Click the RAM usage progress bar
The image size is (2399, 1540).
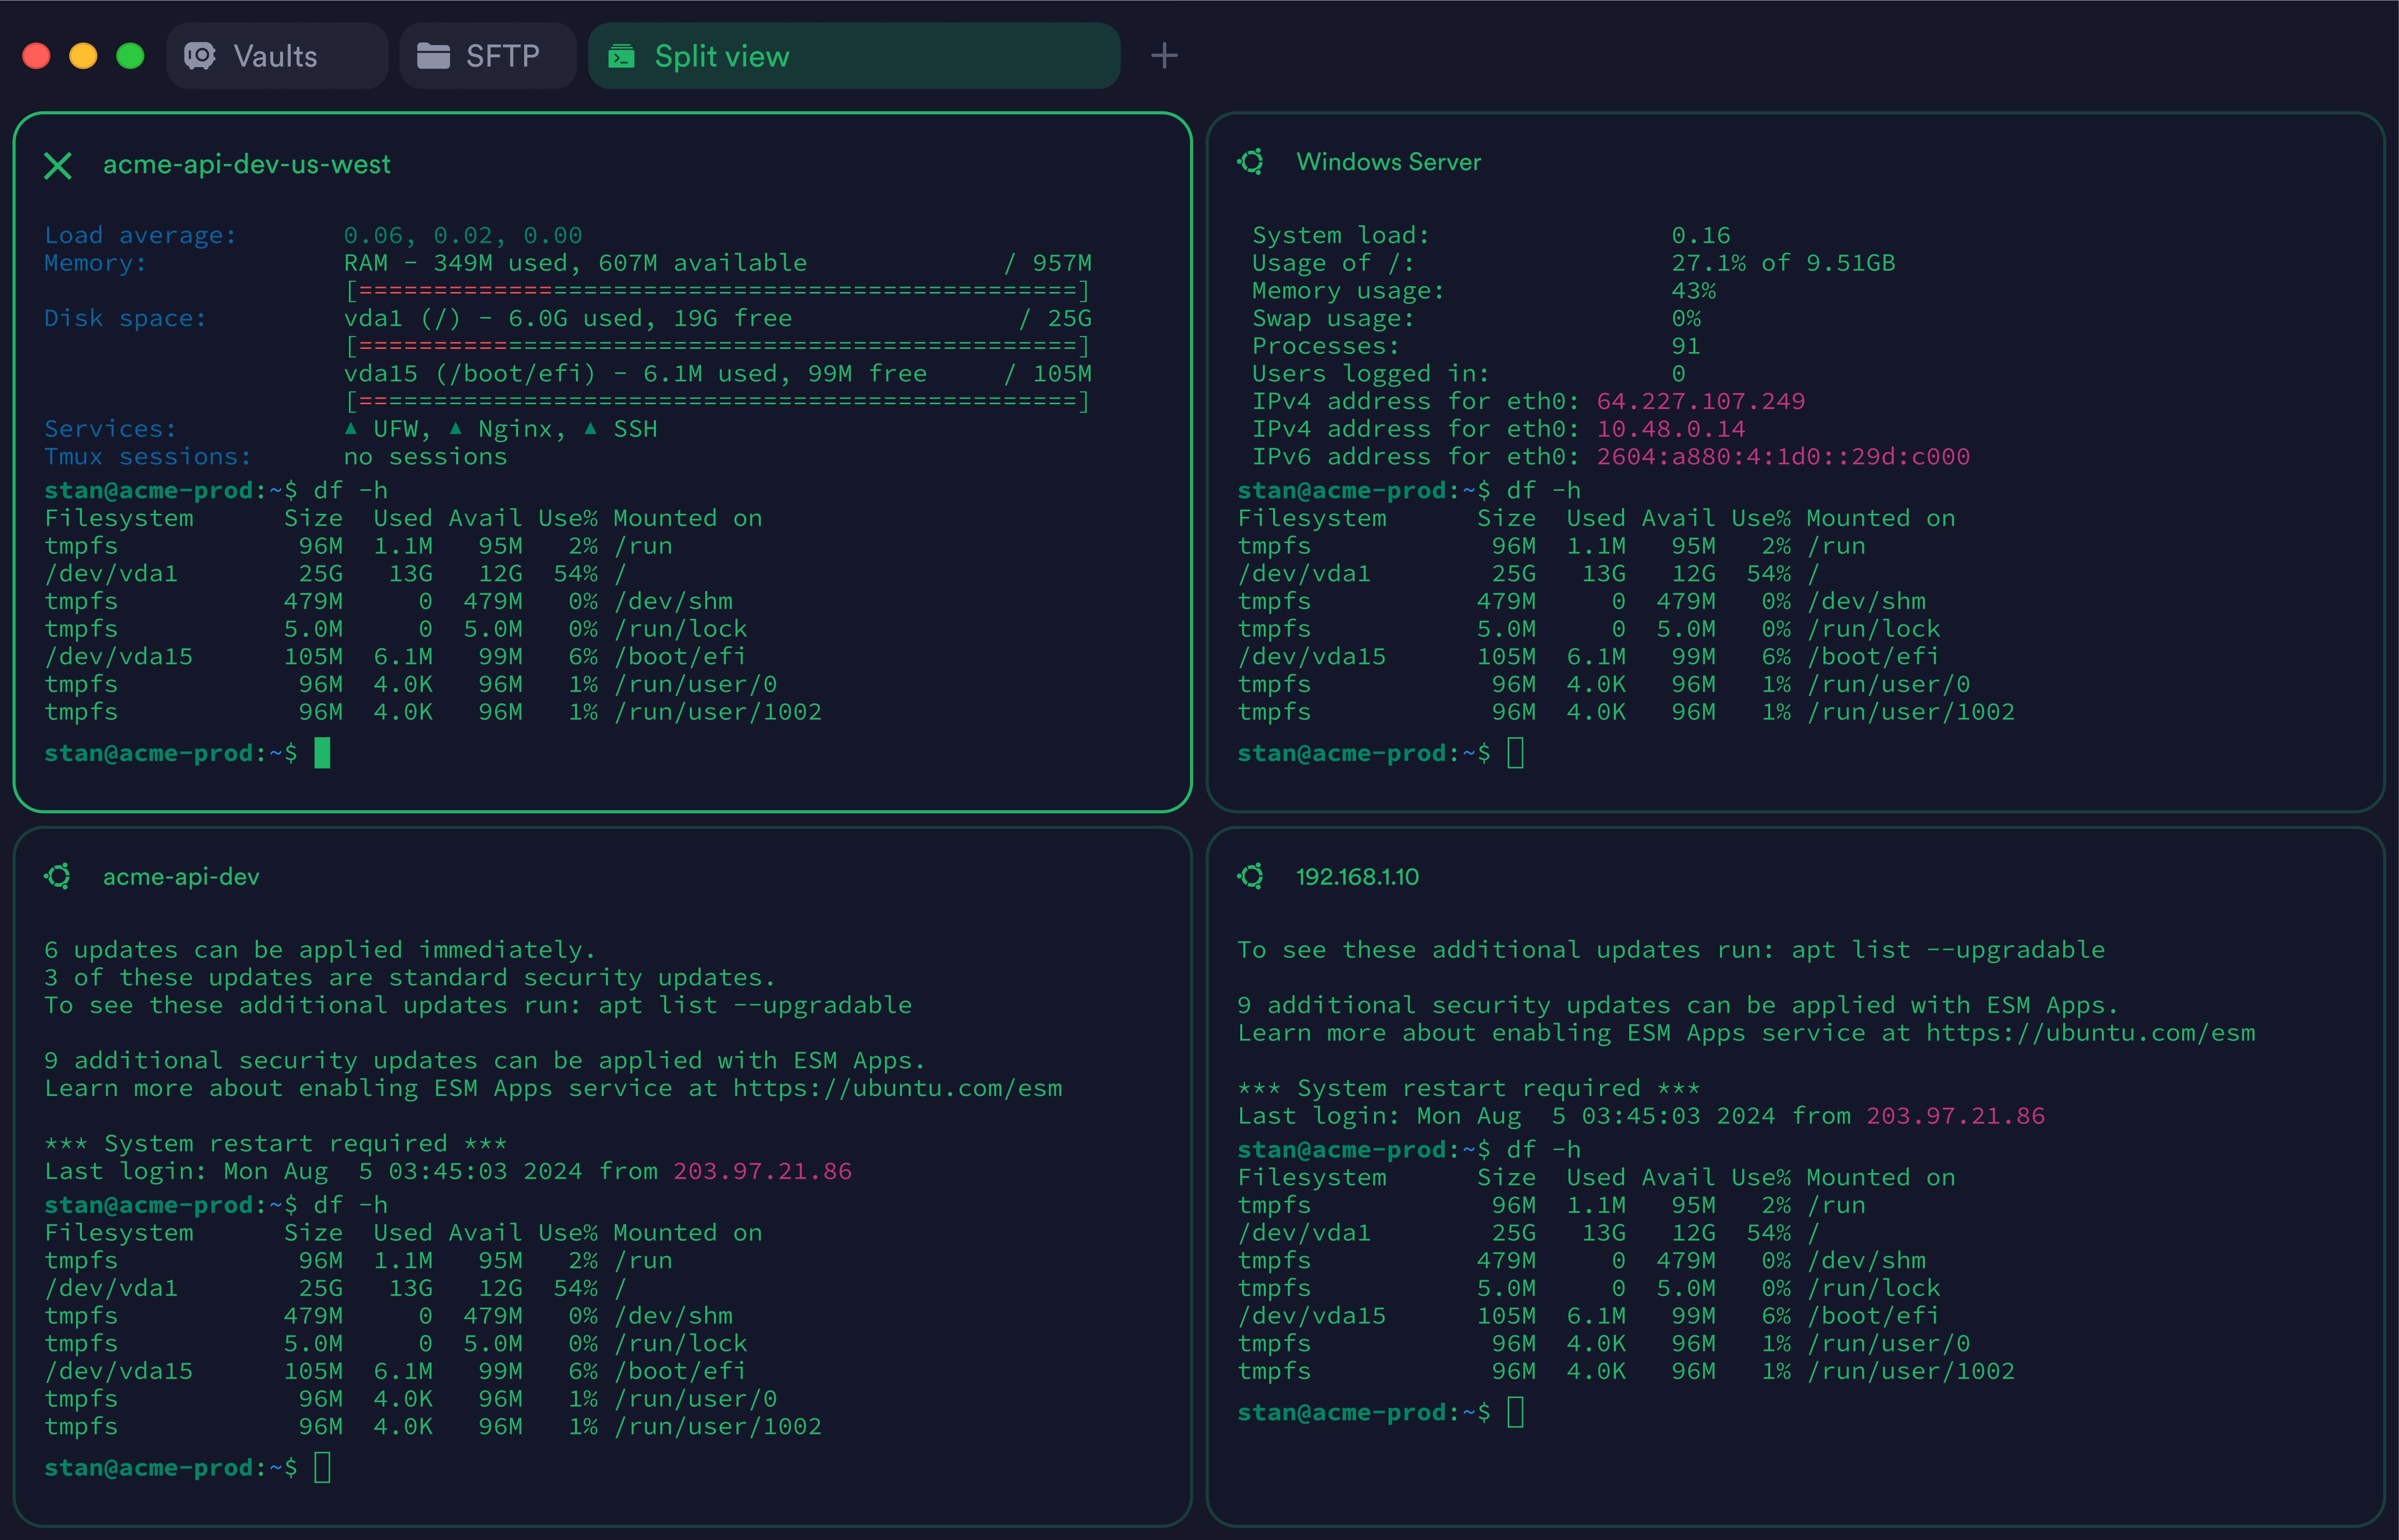(x=717, y=291)
